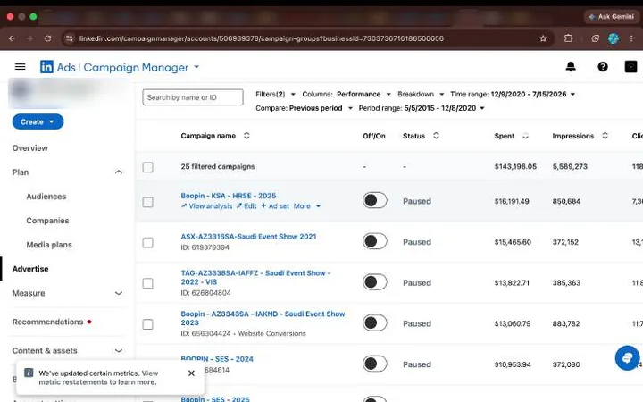This screenshot has width=643, height=402.
Task: Click the browser profile globe icon
Action: tap(613, 38)
